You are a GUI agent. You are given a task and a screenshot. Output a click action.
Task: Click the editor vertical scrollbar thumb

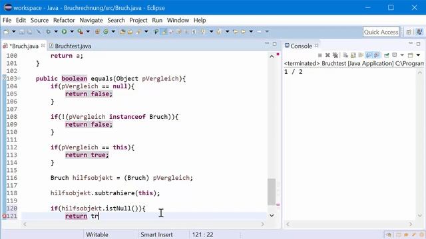coord(272,192)
